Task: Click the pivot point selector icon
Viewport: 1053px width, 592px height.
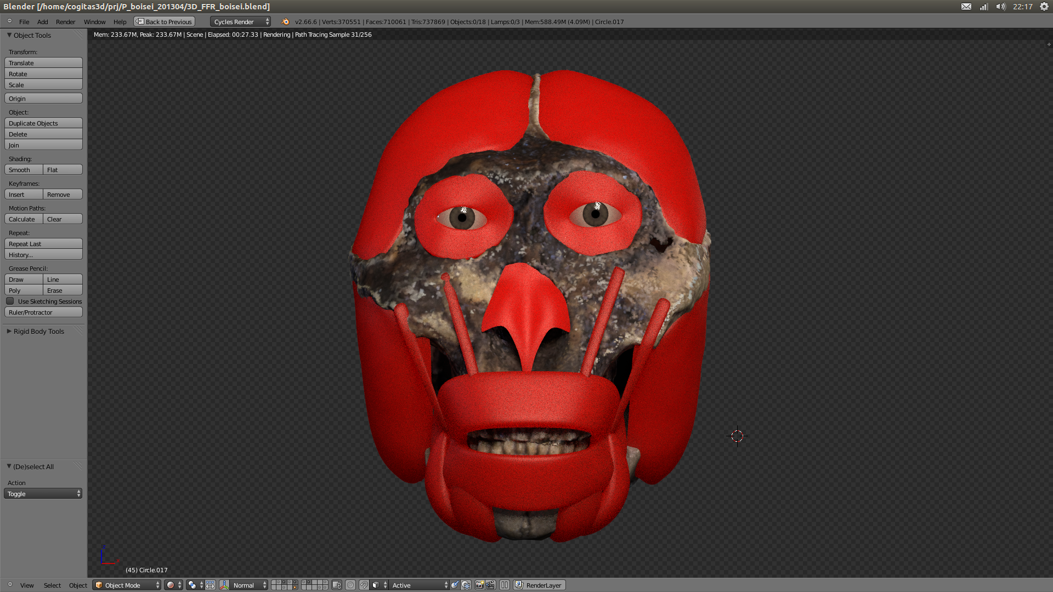Action: point(192,585)
